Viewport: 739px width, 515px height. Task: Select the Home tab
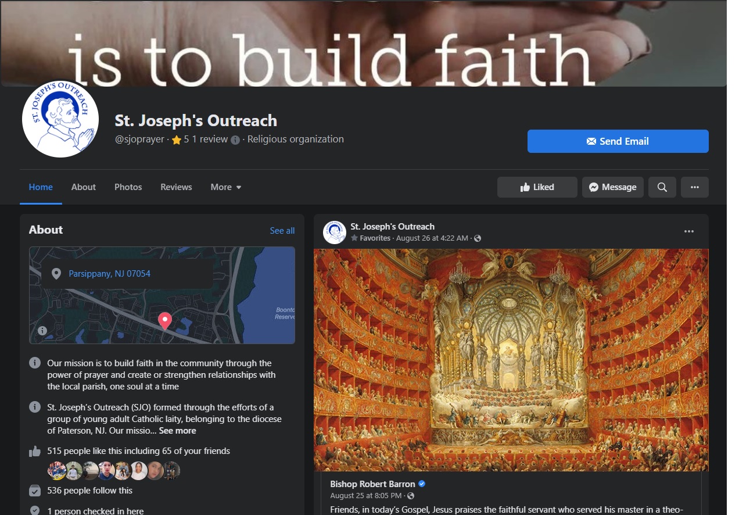[41, 187]
